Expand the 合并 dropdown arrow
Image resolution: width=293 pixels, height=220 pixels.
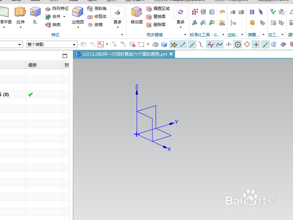pos(64,16)
